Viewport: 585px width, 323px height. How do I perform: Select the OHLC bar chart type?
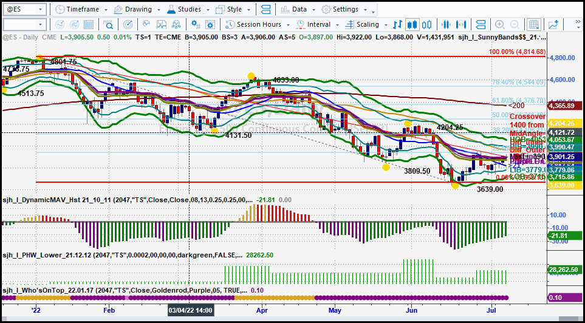click(x=398, y=25)
